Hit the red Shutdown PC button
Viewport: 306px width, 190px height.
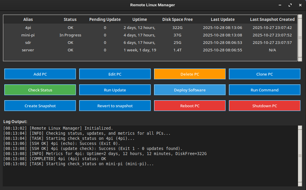pos(264,106)
